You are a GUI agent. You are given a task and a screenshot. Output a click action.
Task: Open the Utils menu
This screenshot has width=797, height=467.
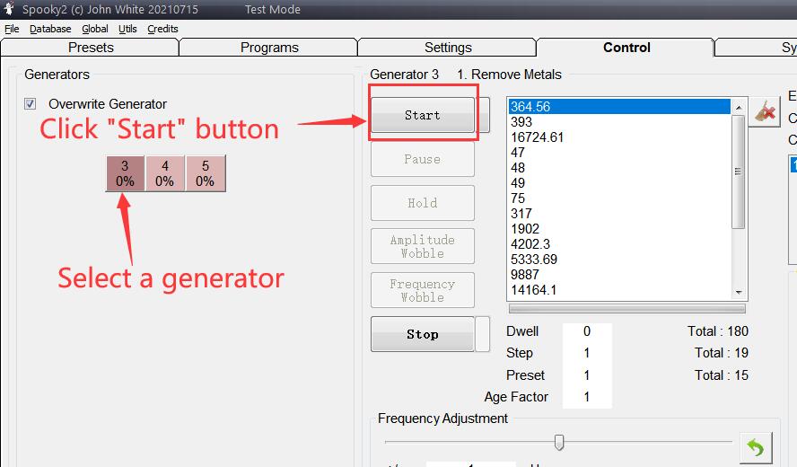(x=127, y=29)
